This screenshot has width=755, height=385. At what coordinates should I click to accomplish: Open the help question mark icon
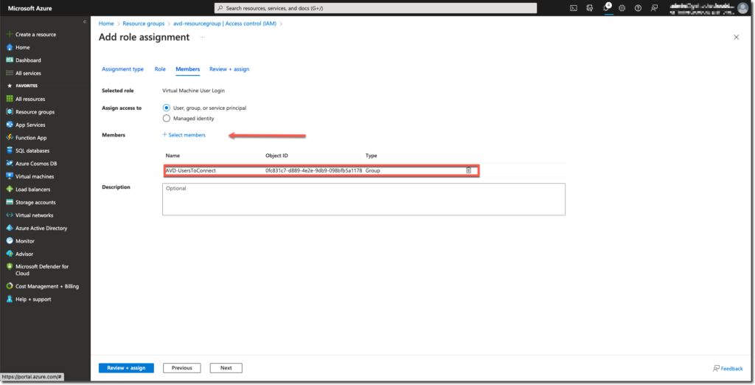(x=638, y=8)
